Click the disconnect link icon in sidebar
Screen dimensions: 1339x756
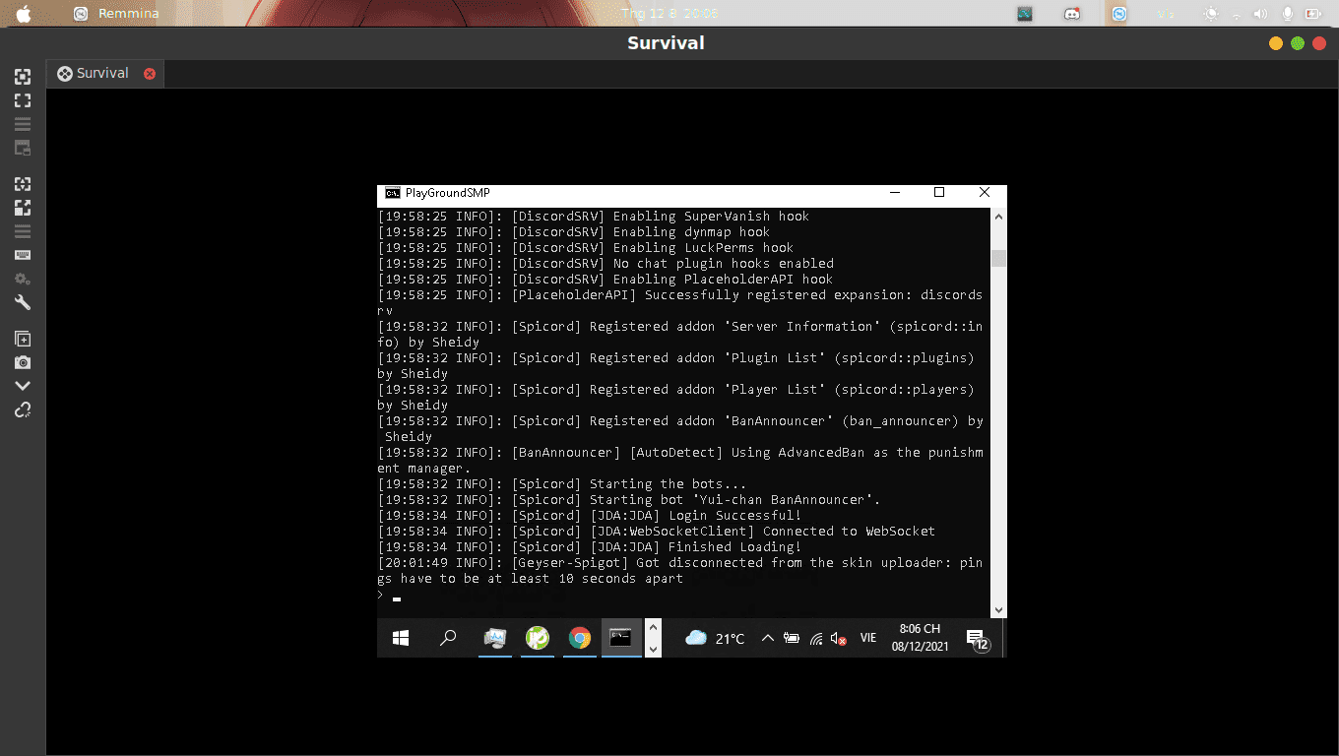22,409
